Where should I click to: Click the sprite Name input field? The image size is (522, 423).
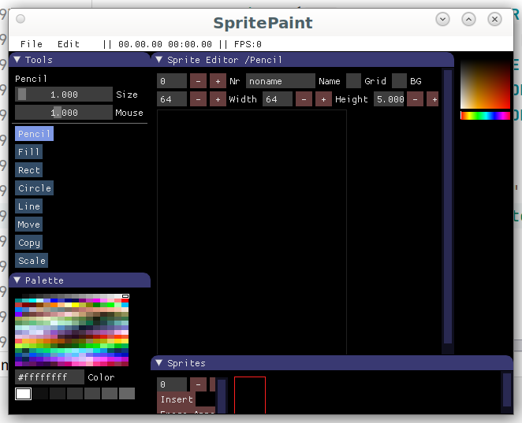click(x=280, y=81)
